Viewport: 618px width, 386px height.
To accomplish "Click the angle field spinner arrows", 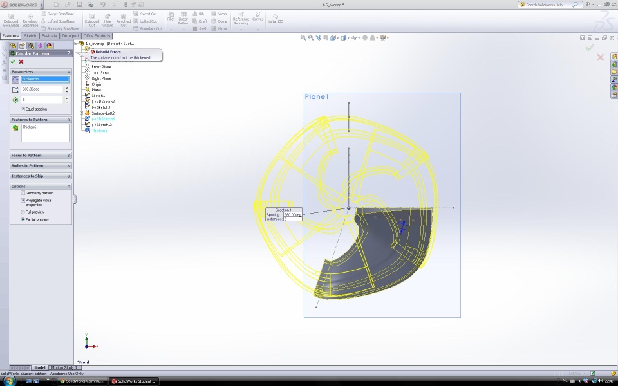I will tap(67, 89).
